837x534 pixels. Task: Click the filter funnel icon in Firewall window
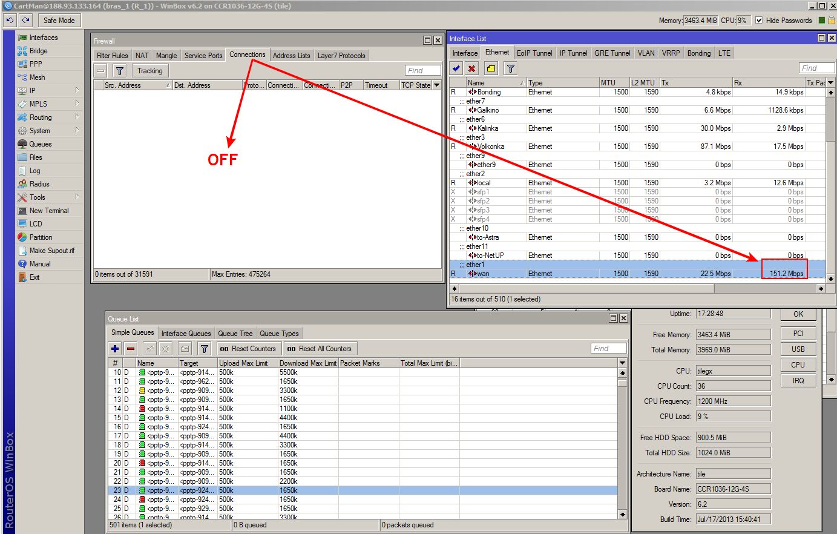120,71
